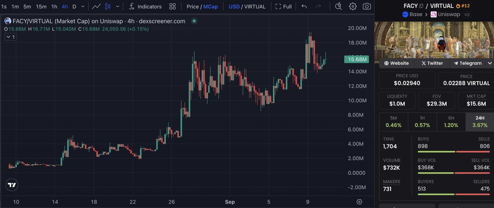
Task: Switch stats to 5M tab
Action: pos(393,122)
